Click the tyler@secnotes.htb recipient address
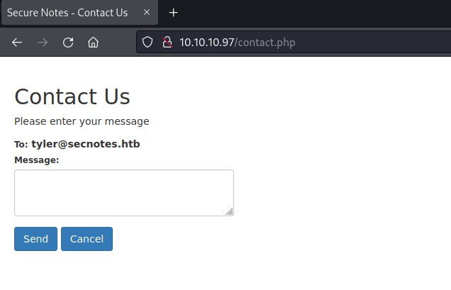Screen dimensions: 451x290 point(85,144)
